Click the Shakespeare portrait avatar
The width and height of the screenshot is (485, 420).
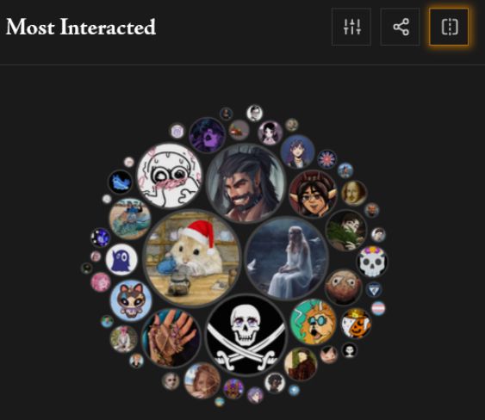pos(354,193)
